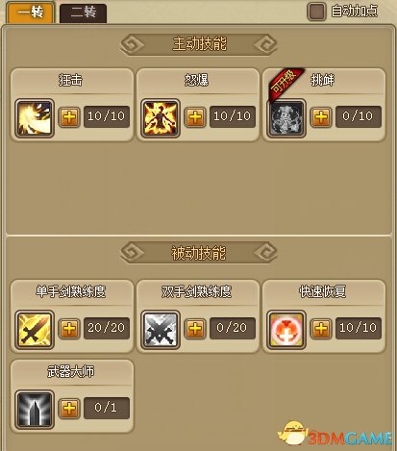Switch to the 二转 tab
Screen dimensions: 397x451
pyautogui.click(x=84, y=13)
